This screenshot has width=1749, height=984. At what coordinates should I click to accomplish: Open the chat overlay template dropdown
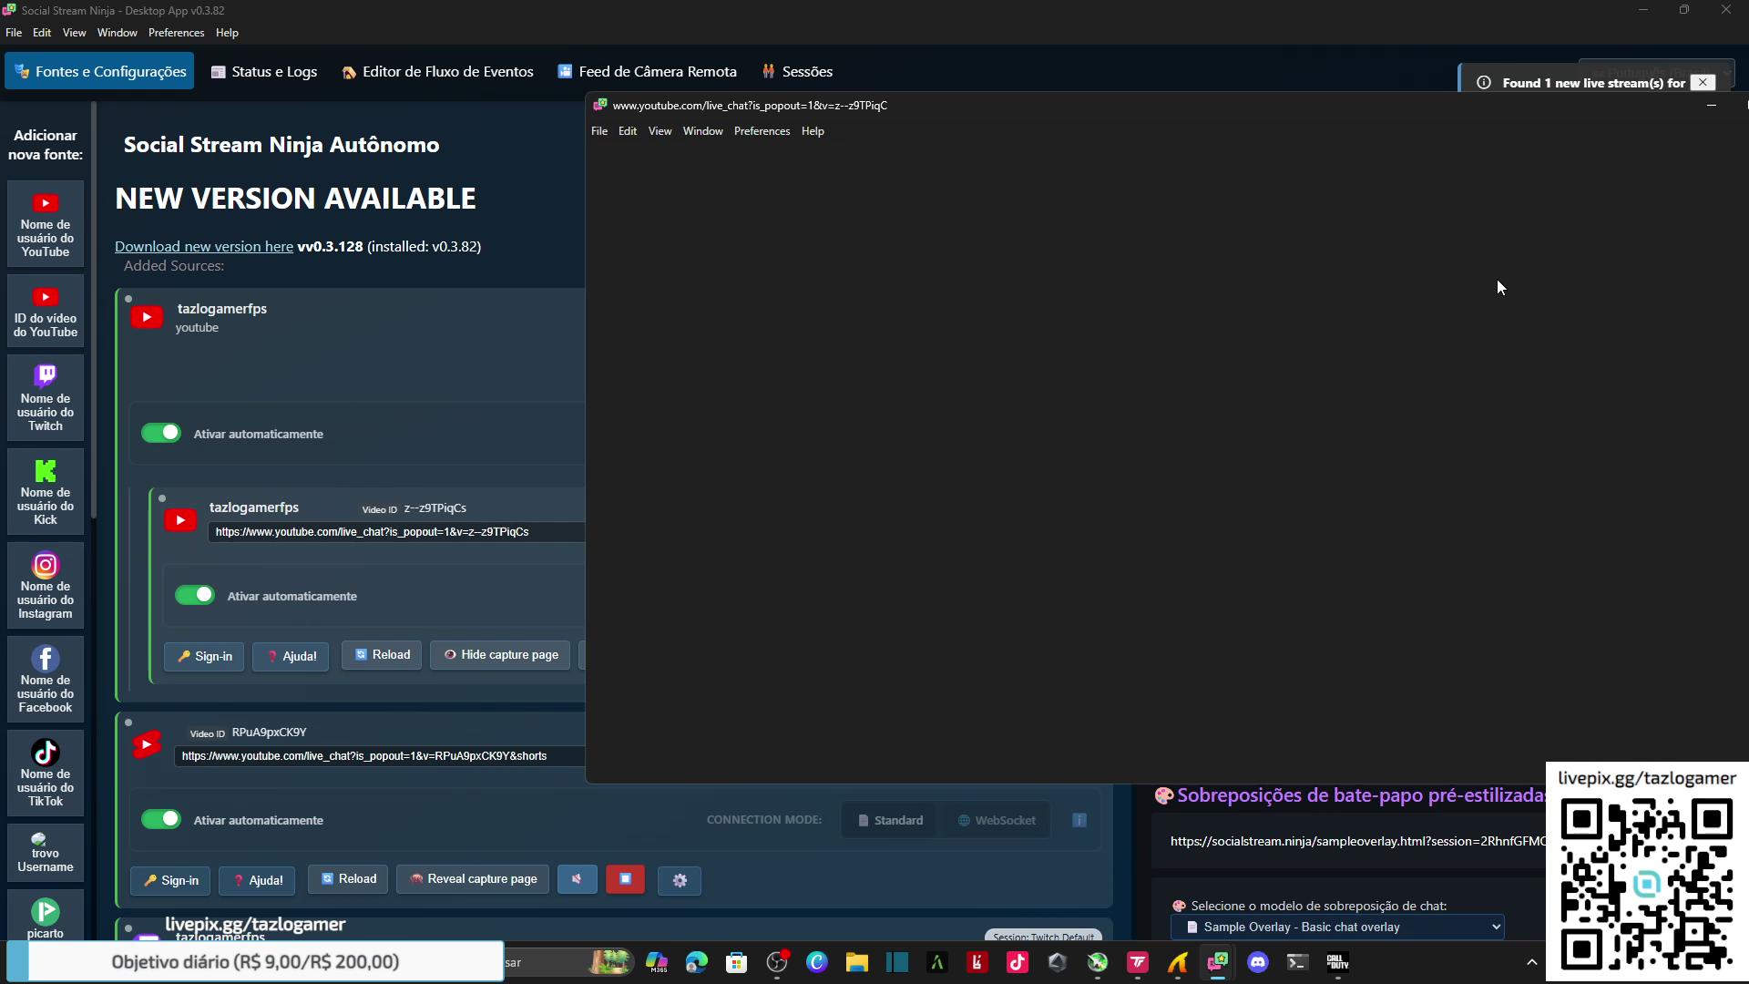pyautogui.click(x=1337, y=927)
